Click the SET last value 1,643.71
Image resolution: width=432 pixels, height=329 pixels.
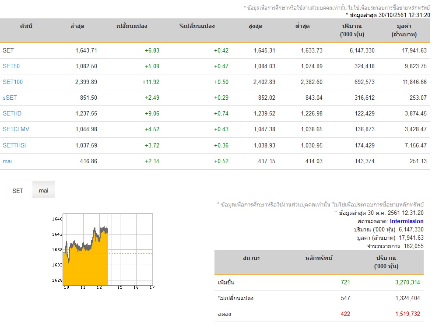[x=86, y=50]
